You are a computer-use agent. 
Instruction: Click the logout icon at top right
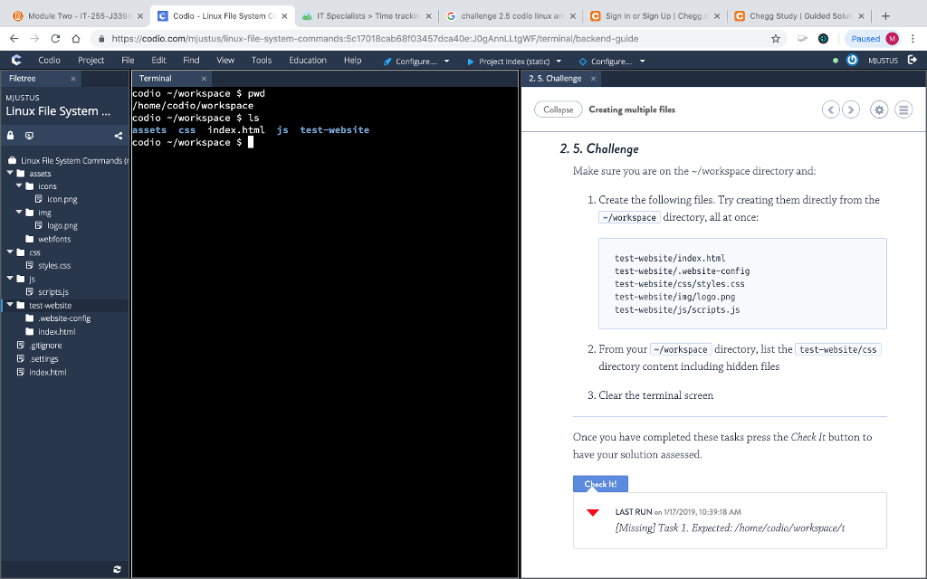913,60
